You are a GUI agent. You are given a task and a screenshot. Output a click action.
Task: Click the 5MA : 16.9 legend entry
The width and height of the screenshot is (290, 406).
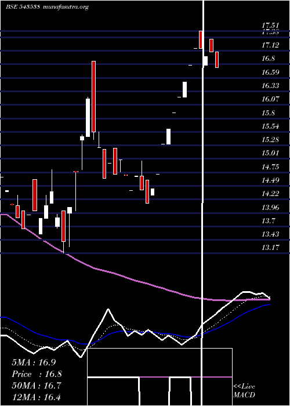coord(34,362)
